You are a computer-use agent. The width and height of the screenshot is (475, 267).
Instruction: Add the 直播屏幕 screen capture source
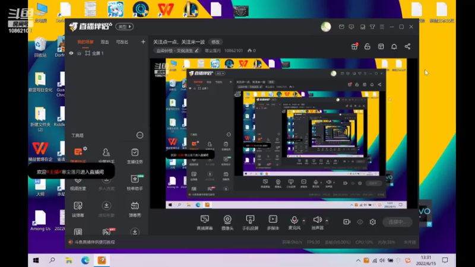(x=205, y=223)
